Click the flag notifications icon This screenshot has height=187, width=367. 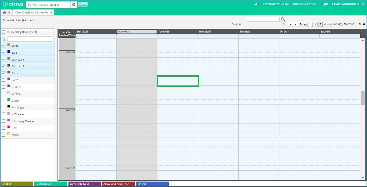coord(326,4)
